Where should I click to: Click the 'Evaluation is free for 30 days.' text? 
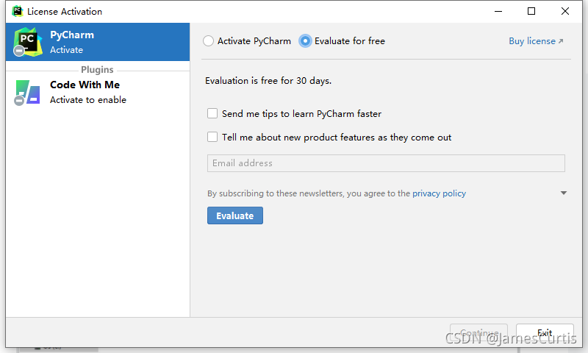[x=268, y=81]
